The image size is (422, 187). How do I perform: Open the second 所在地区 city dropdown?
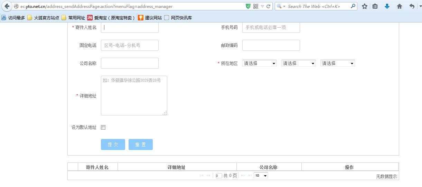(299, 63)
